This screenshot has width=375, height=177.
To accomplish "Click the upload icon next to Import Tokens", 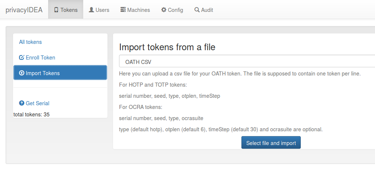I will pyautogui.click(x=22, y=73).
